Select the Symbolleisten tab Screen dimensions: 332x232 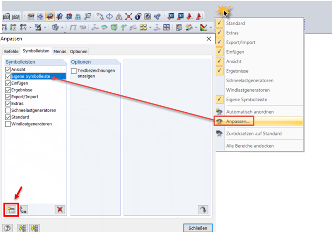(36, 51)
